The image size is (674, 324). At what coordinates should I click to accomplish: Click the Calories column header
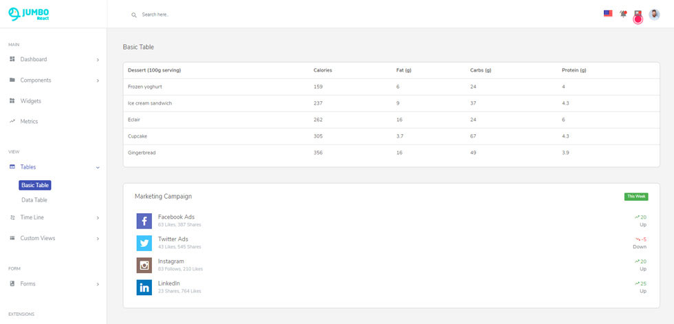323,70
